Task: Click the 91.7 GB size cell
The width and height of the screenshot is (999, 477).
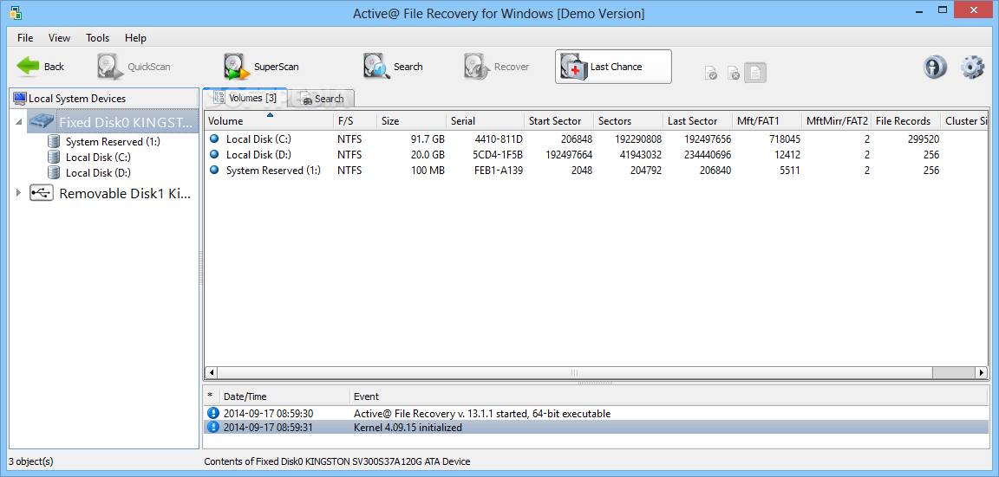Action: (427, 139)
